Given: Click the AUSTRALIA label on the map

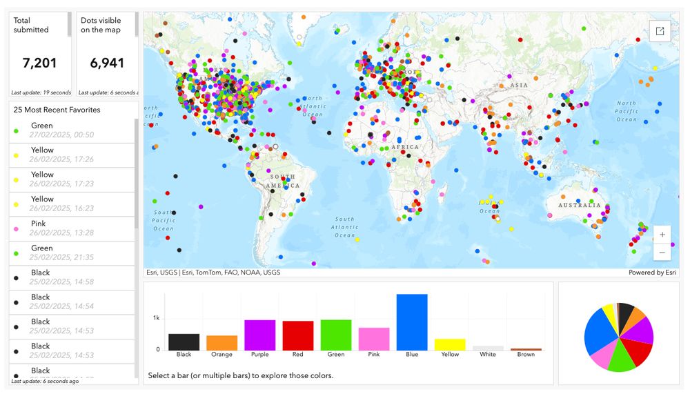Looking at the screenshot, I should 580,205.
